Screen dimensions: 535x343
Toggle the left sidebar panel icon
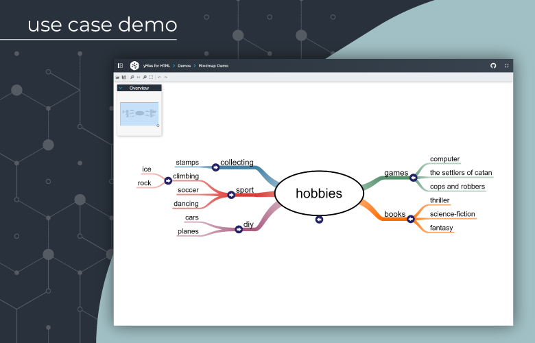click(120, 66)
